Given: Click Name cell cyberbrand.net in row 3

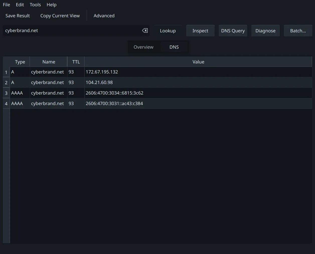Looking at the screenshot, I should [49, 93].
